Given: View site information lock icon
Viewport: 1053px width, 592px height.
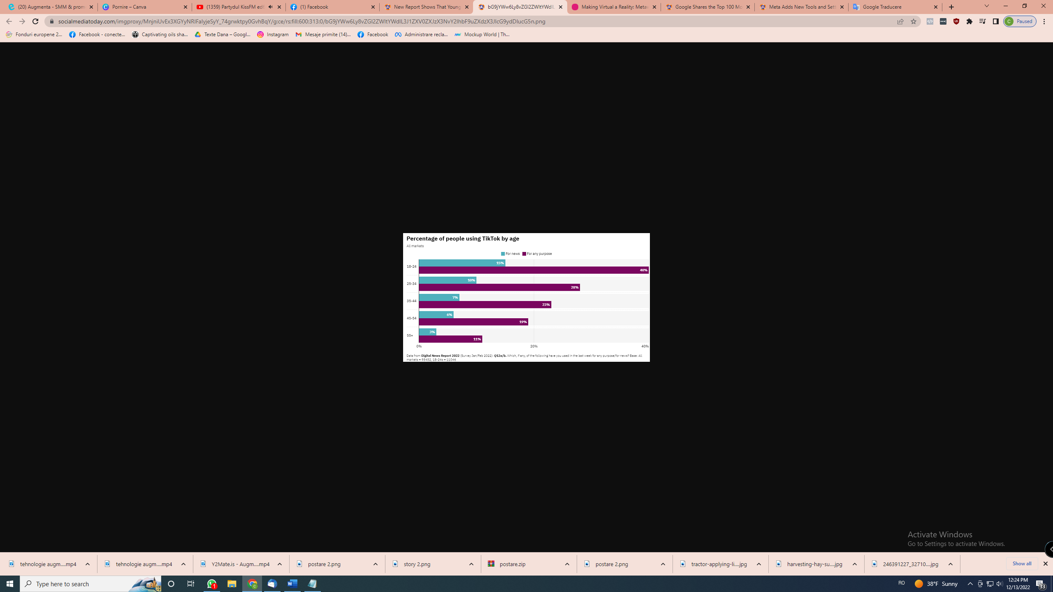Looking at the screenshot, I should [x=52, y=21].
